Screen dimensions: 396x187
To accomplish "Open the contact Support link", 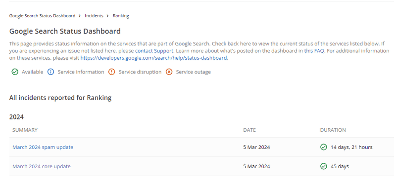I will (x=154, y=51).
